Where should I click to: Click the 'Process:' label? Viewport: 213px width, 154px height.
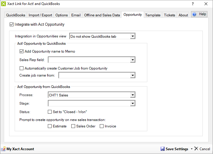tap(26, 95)
